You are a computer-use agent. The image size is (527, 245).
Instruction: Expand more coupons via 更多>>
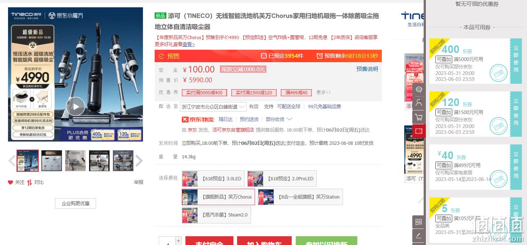(323, 93)
